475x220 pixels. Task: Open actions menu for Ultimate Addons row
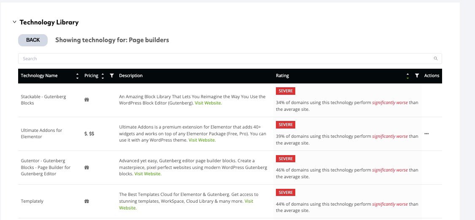(426, 134)
